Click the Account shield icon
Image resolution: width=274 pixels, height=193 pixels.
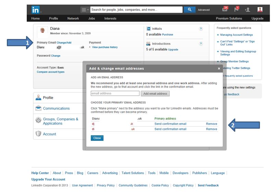click(x=38, y=133)
